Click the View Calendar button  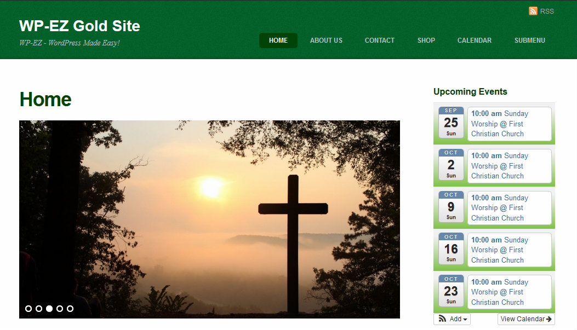[x=526, y=319]
